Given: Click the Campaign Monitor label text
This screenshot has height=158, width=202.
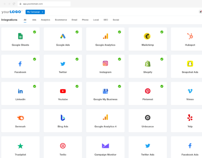Looking at the screenshot, I should 106,155.
